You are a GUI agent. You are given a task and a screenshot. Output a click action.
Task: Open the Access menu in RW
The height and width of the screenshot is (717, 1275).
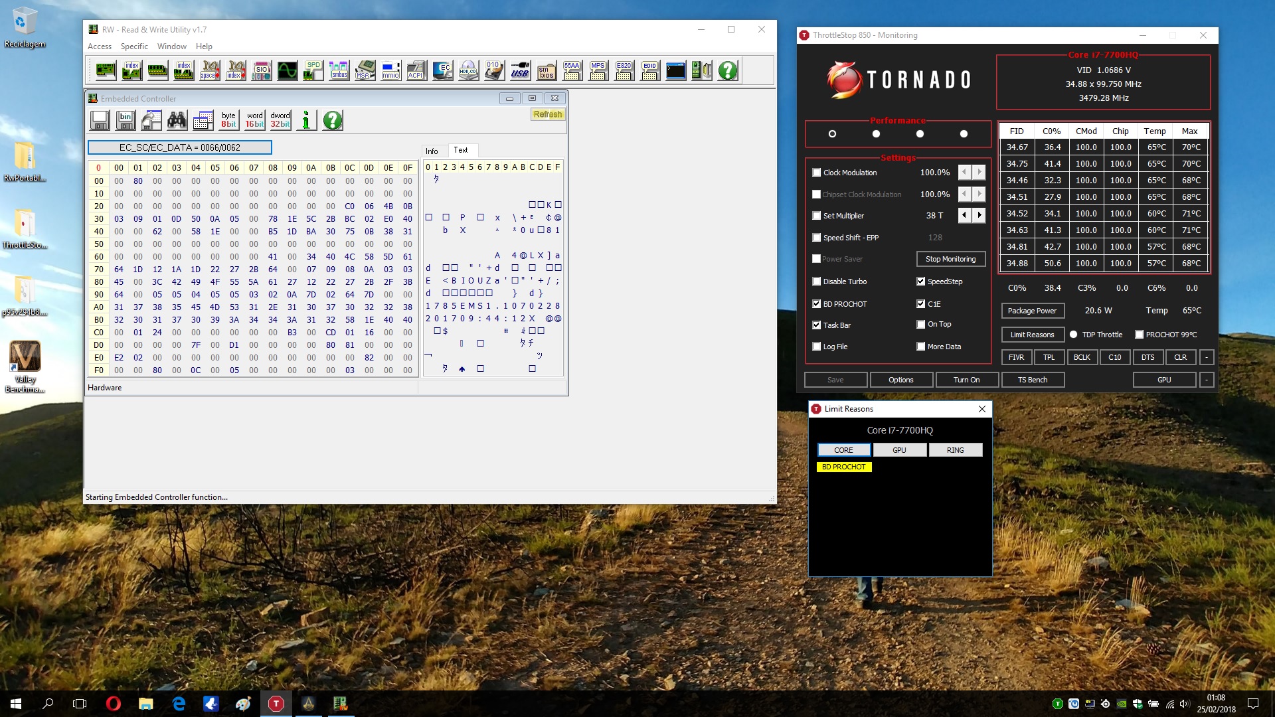point(100,46)
